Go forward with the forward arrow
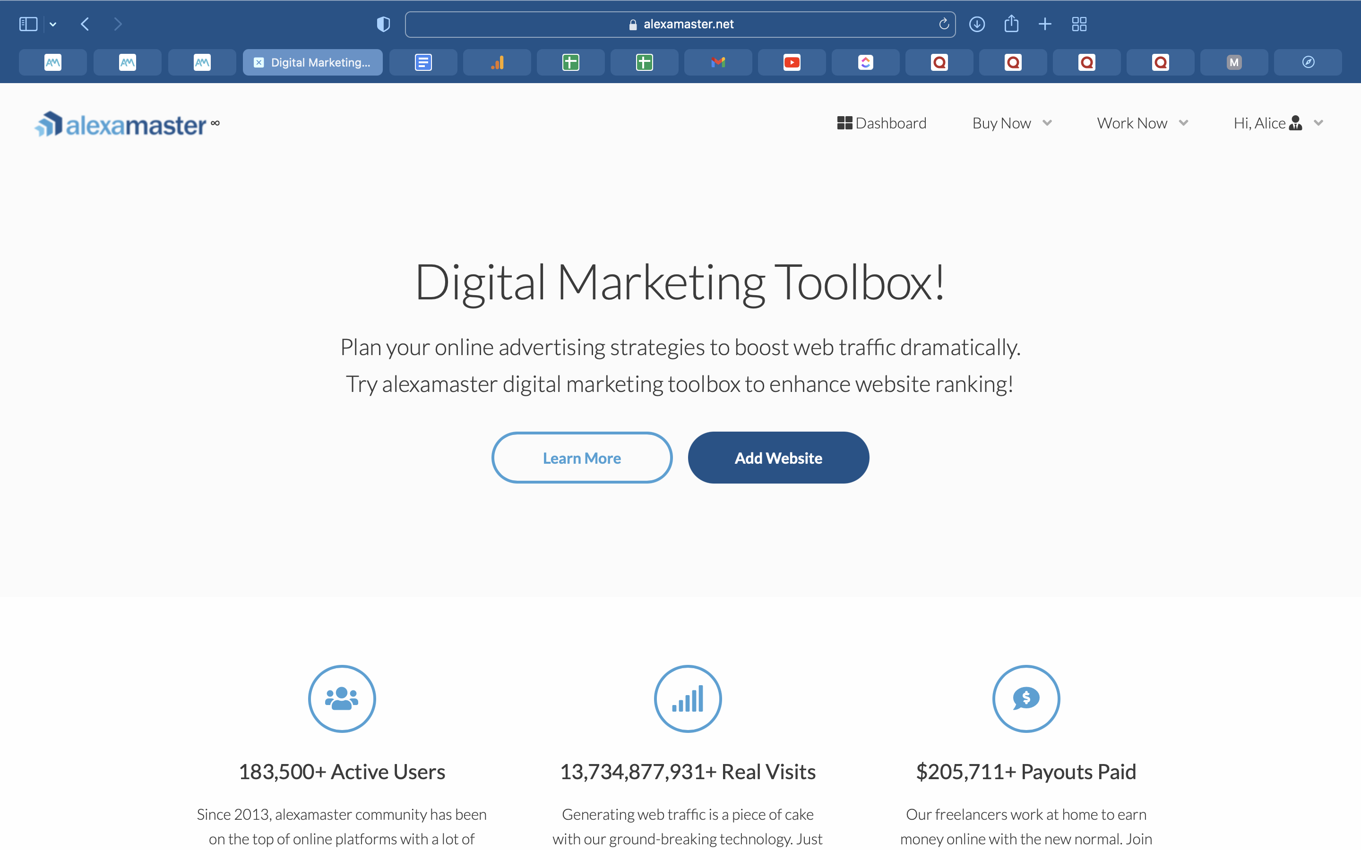The image size is (1361, 850). click(x=118, y=24)
